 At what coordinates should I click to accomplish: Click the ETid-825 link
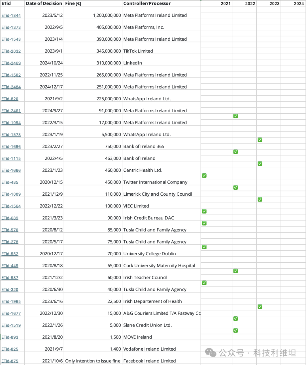(x=10, y=349)
